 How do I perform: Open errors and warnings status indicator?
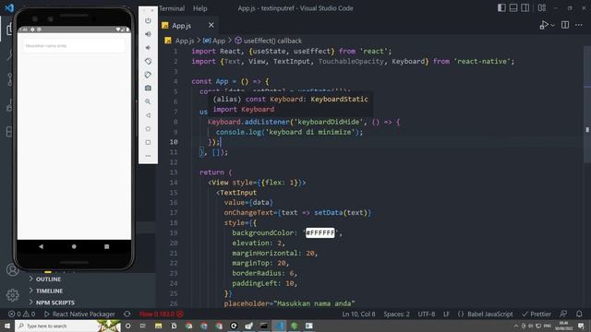(x=21, y=314)
